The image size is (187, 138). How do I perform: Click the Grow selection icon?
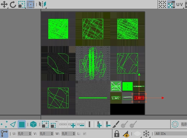tap(45, 124)
